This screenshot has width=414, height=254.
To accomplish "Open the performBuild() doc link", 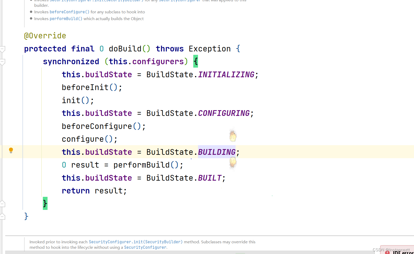I will pyautogui.click(x=66, y=19).
